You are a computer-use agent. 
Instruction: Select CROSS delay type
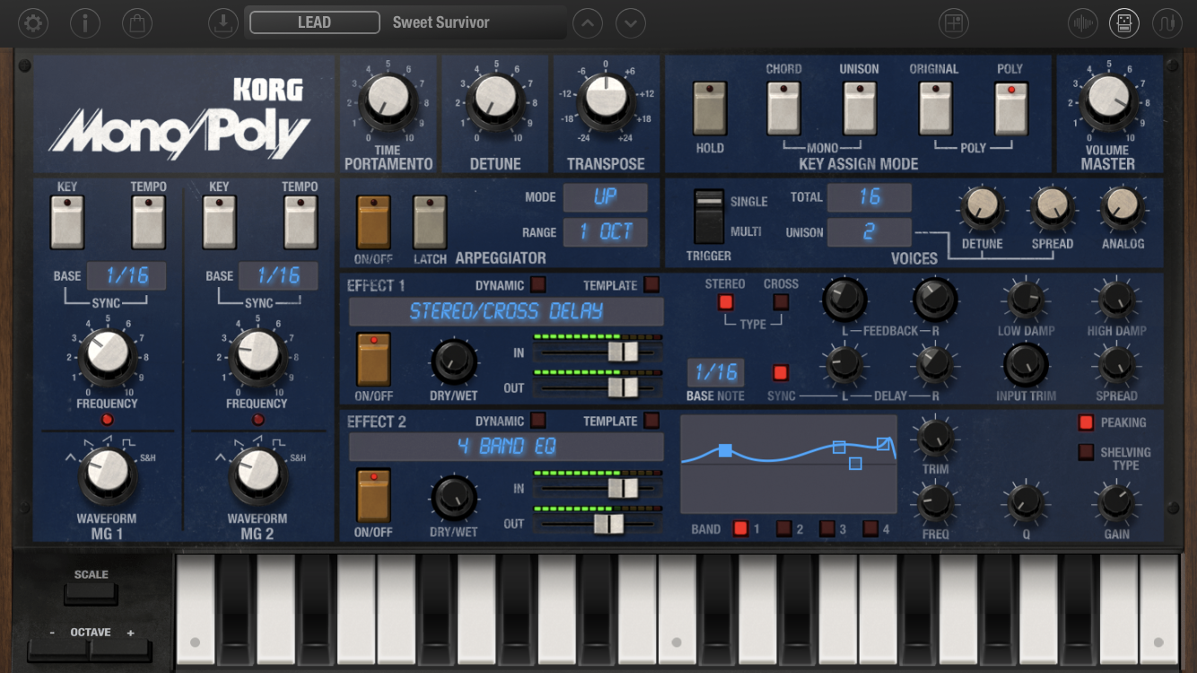click(781, 302)
